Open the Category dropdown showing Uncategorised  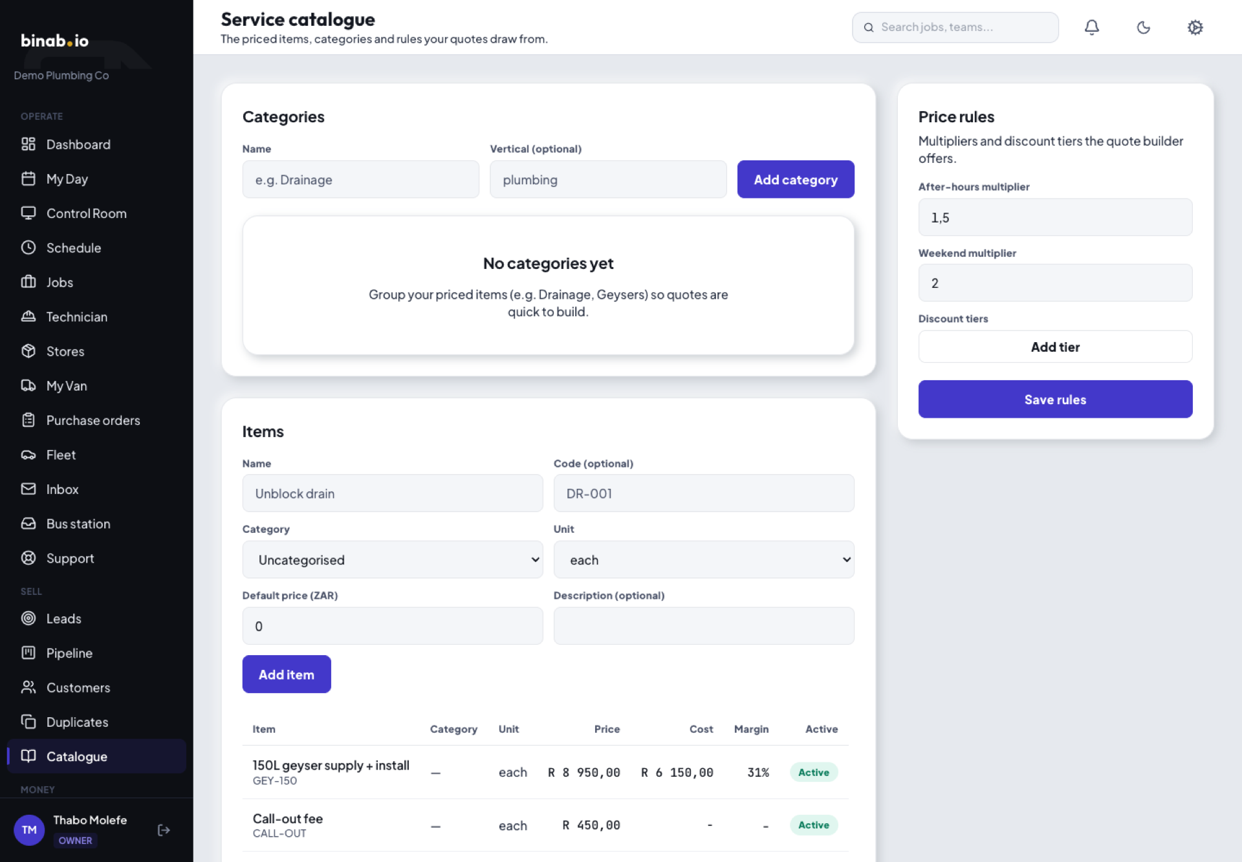coord(393,559)
